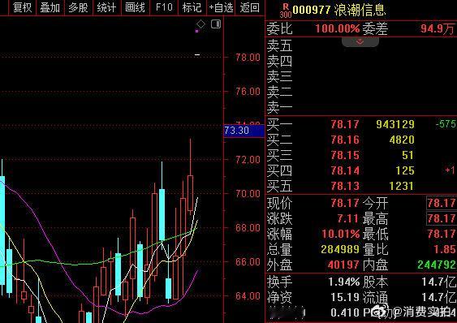Click 内盘 value 244792
457x323 pixels.
coord(437,265)
